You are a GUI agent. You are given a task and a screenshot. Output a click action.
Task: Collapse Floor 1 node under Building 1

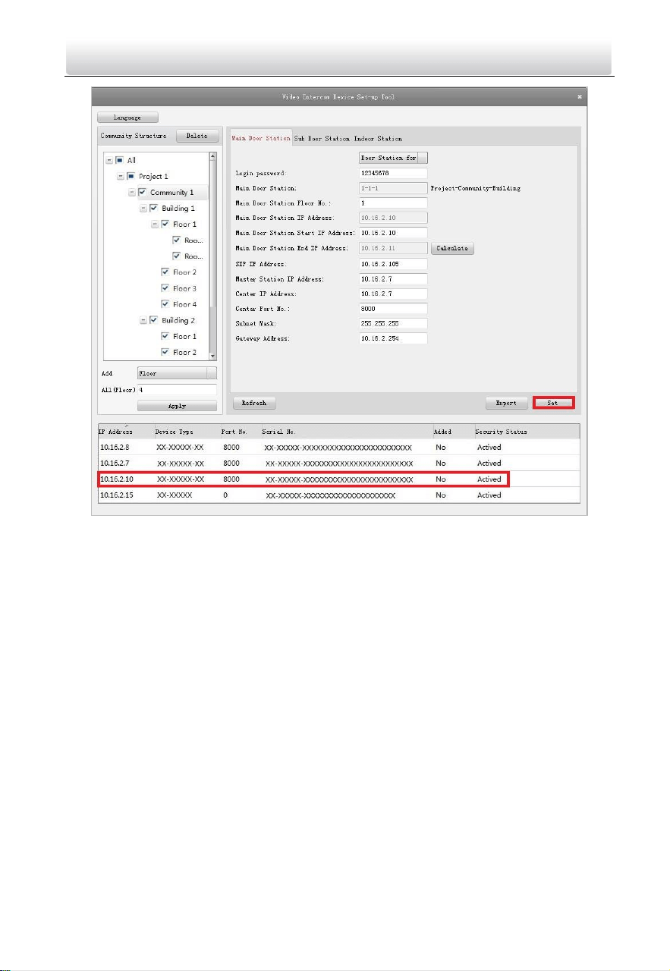pos(155,225)
